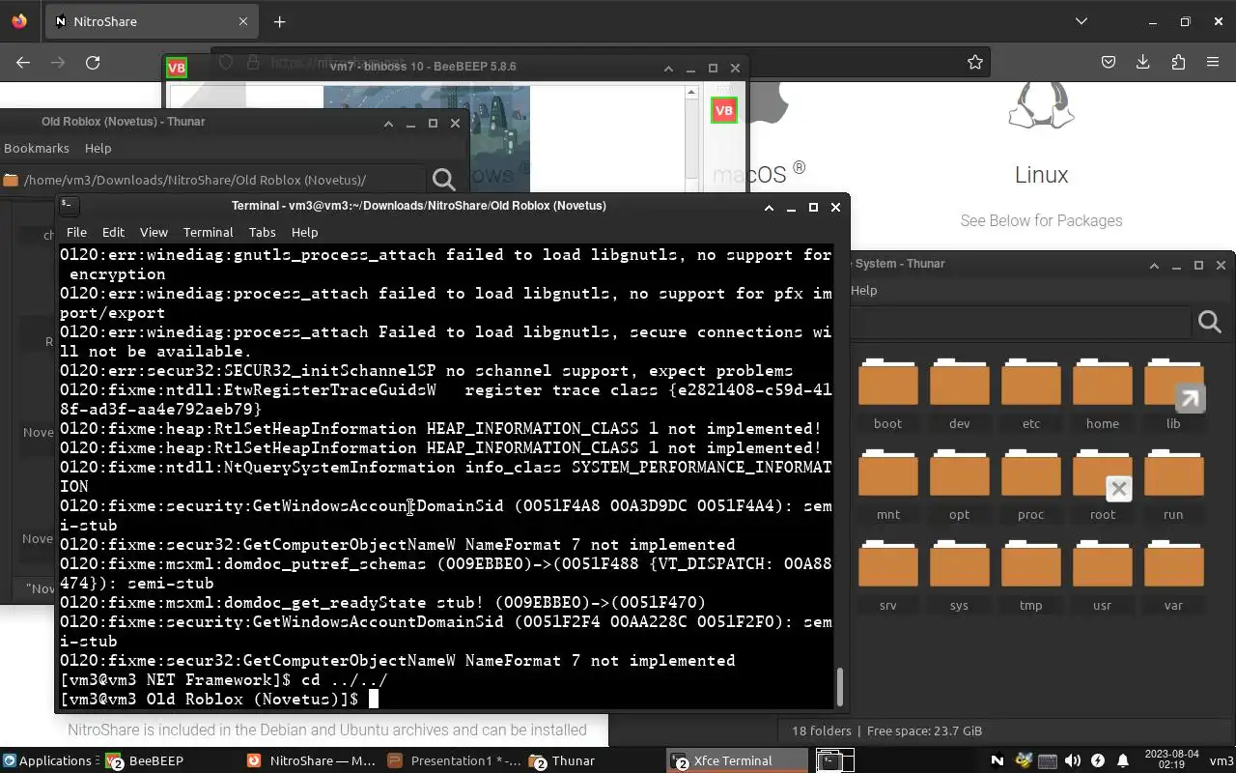The height and width of the screenshot is (773, 1236).
Task: Open the run folder
Action: [1173, 487]
